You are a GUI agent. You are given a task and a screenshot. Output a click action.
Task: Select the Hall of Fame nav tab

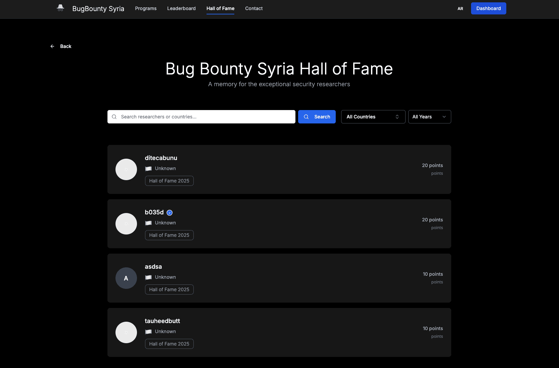pos(221,8)
